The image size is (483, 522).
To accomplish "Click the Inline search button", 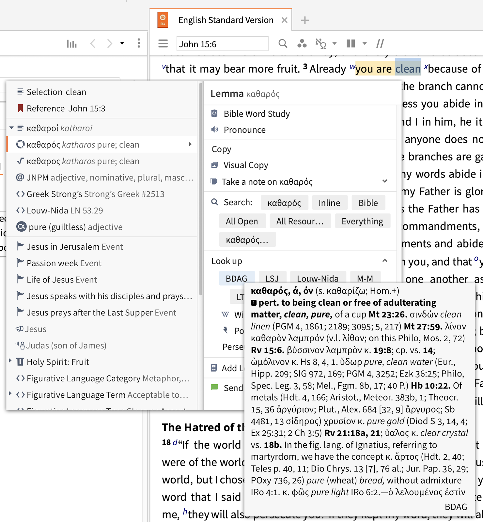I will point(329,203).
